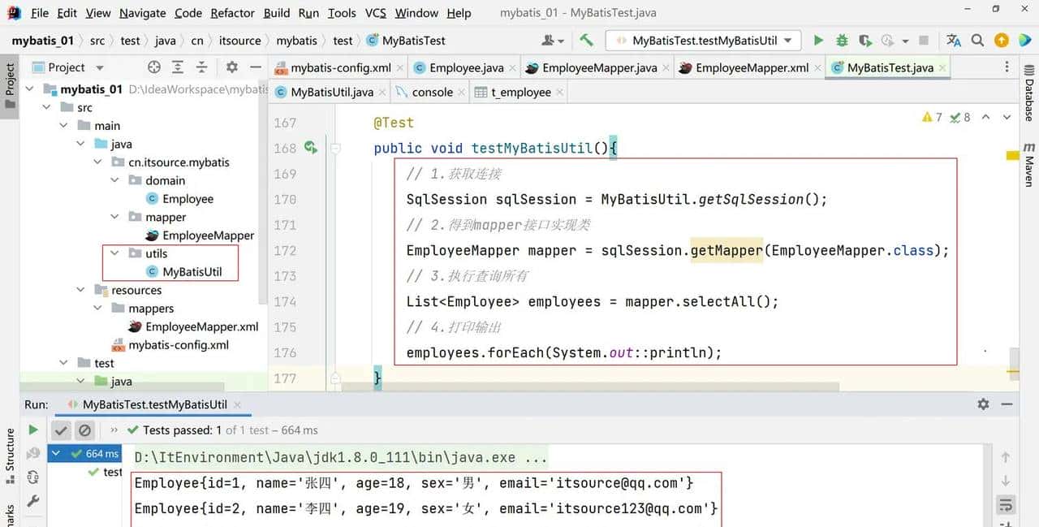Click the translate icon in the toolbar

coord(954,41)
